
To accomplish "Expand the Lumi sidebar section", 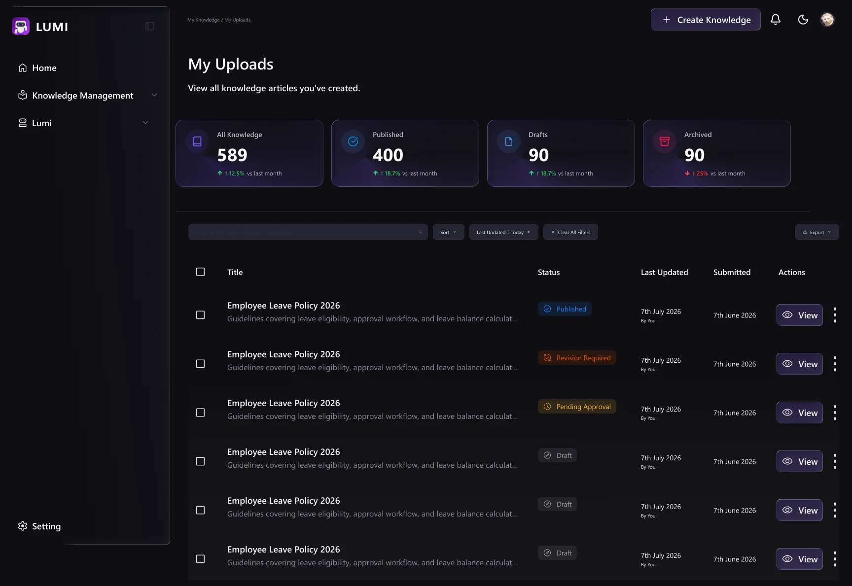I will point(145,123).
